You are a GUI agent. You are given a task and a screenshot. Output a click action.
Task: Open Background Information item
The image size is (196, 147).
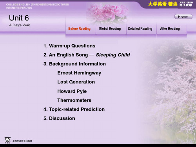click(x=74, y=64)
